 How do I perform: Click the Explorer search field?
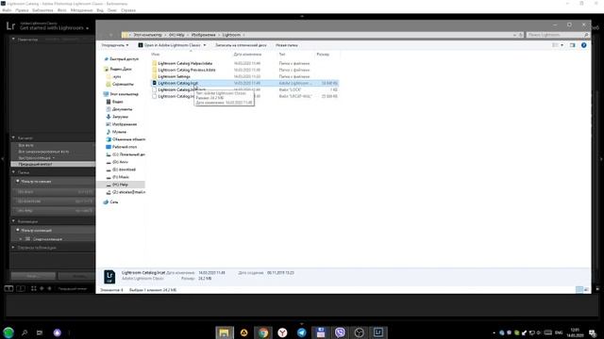(558, 35)
